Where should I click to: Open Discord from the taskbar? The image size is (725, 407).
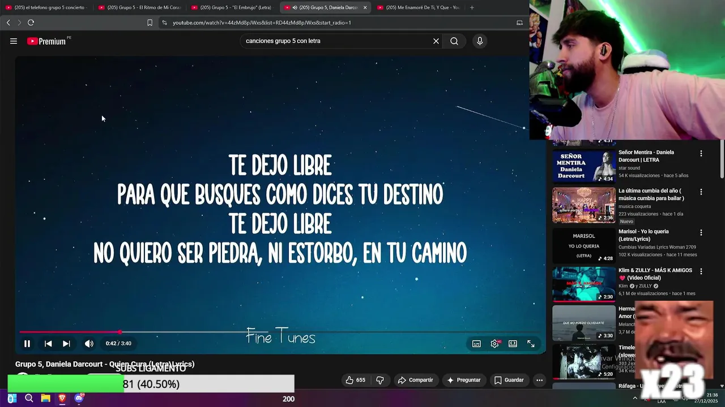click(79, 399)
